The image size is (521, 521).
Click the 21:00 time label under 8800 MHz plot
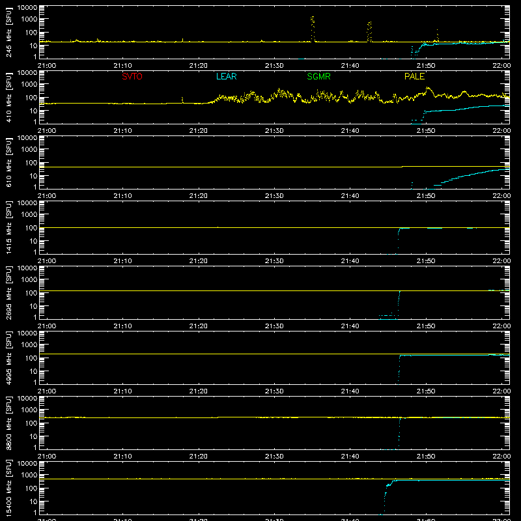coord(47,457)
